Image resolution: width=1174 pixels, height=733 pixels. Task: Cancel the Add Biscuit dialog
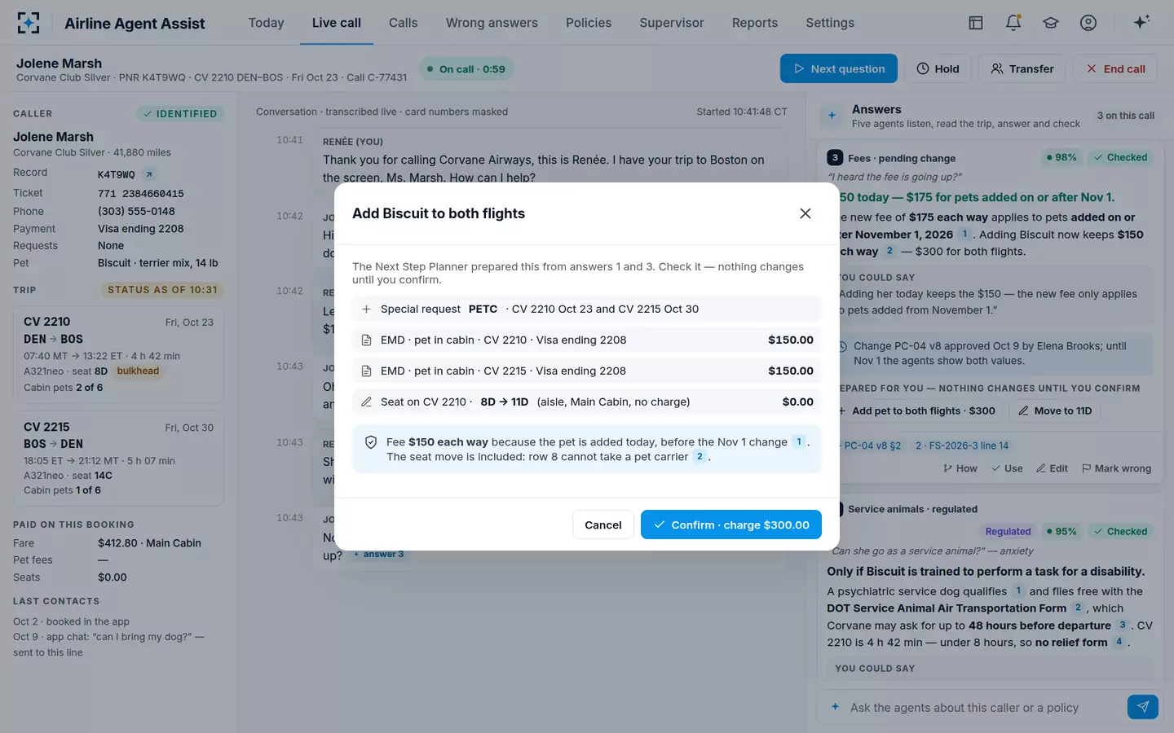pyautogui.click(x=603, y=525)
